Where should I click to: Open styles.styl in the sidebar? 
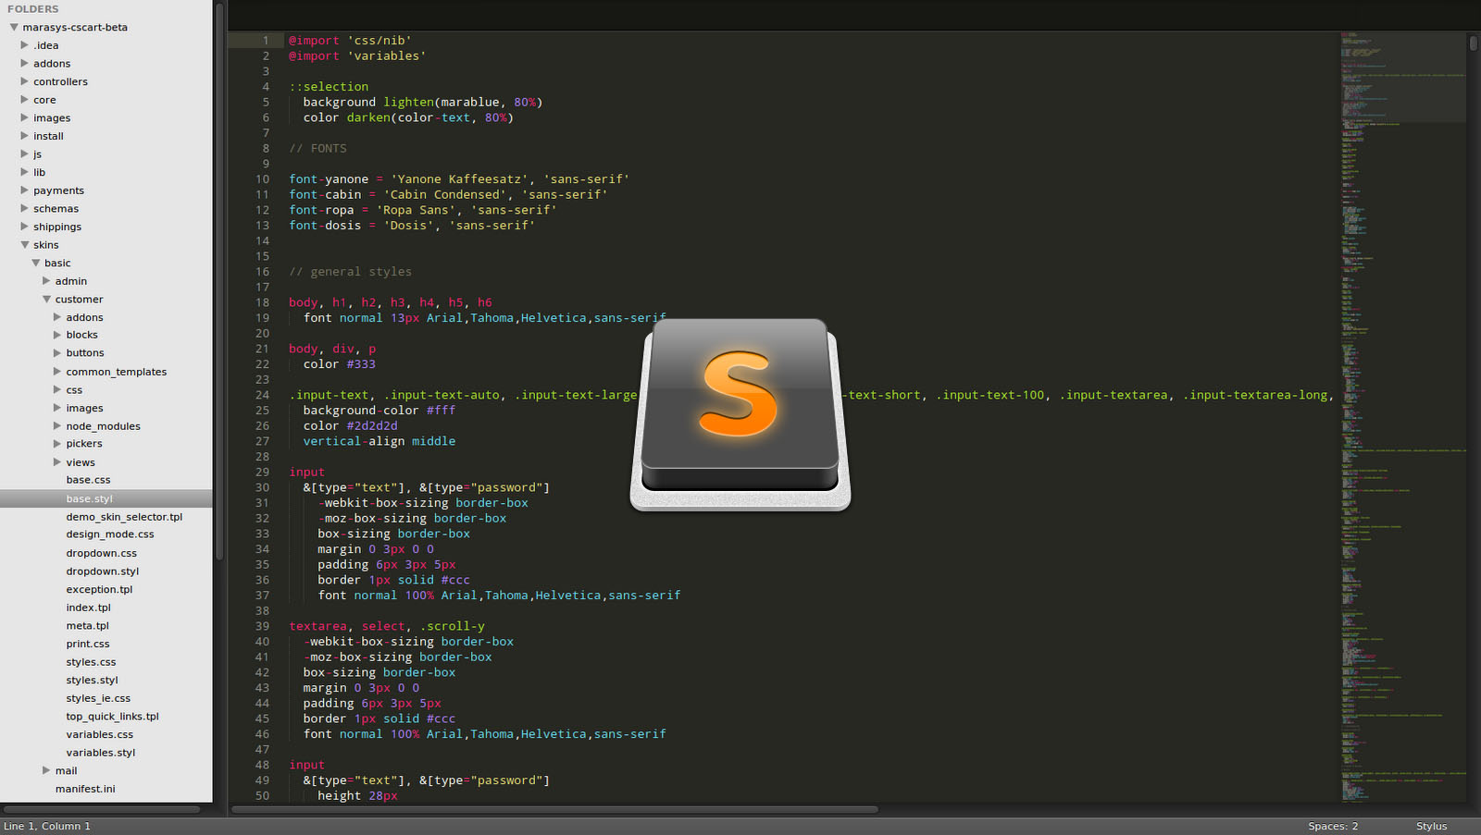point(92,681)
